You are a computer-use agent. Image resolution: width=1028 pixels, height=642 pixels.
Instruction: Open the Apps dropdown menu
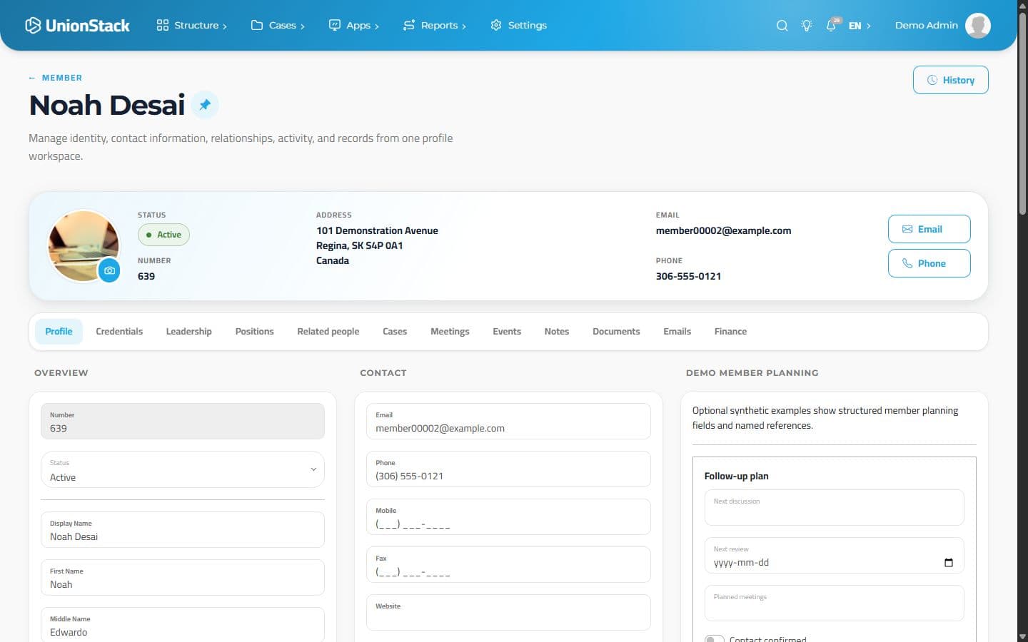pos(354,26)
